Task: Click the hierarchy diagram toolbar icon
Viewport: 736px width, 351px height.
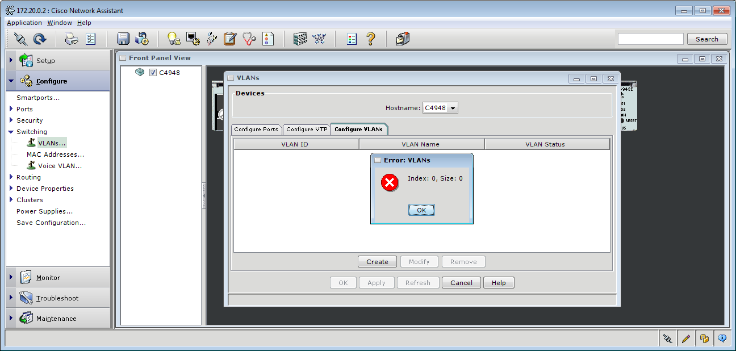Action: (211, 39)
